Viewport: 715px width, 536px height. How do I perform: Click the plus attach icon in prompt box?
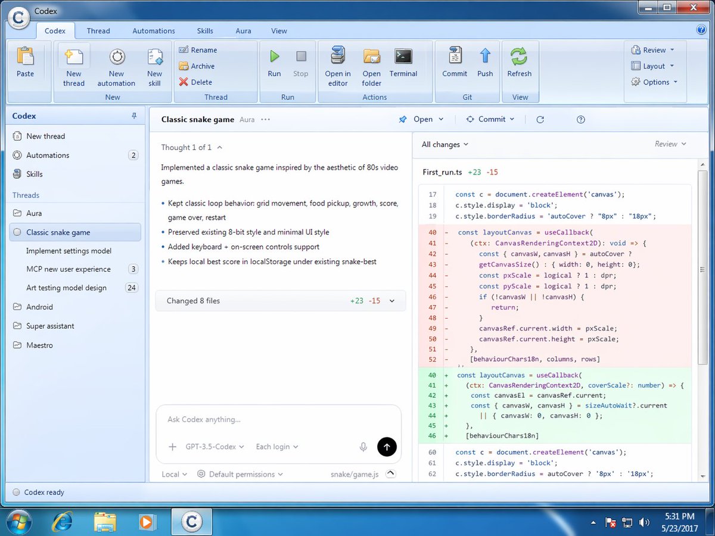click(x=173, y=447)
